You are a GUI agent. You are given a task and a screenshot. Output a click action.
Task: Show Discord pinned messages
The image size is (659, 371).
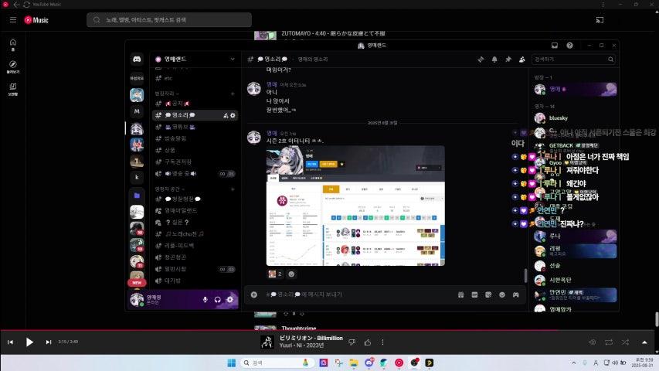click(508, 60)
